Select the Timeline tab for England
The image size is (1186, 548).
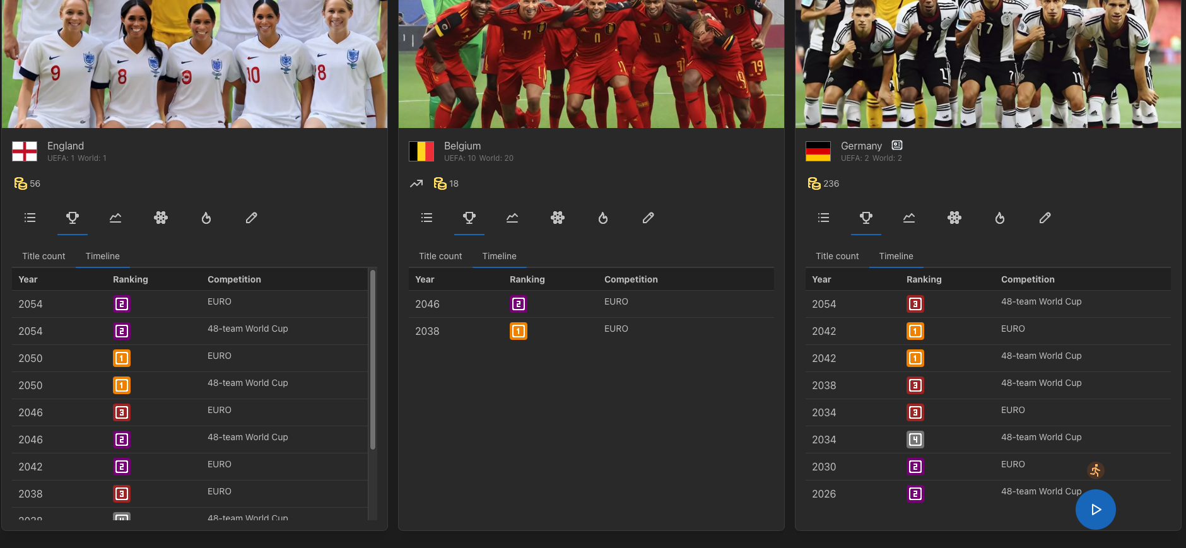click(103, 256)
